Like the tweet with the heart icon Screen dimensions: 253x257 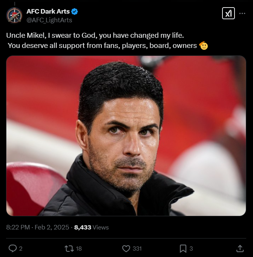126,248
